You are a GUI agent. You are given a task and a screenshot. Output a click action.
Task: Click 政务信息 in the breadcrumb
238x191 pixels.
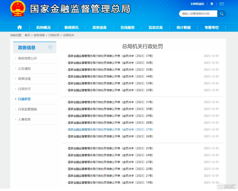(39, 35)
